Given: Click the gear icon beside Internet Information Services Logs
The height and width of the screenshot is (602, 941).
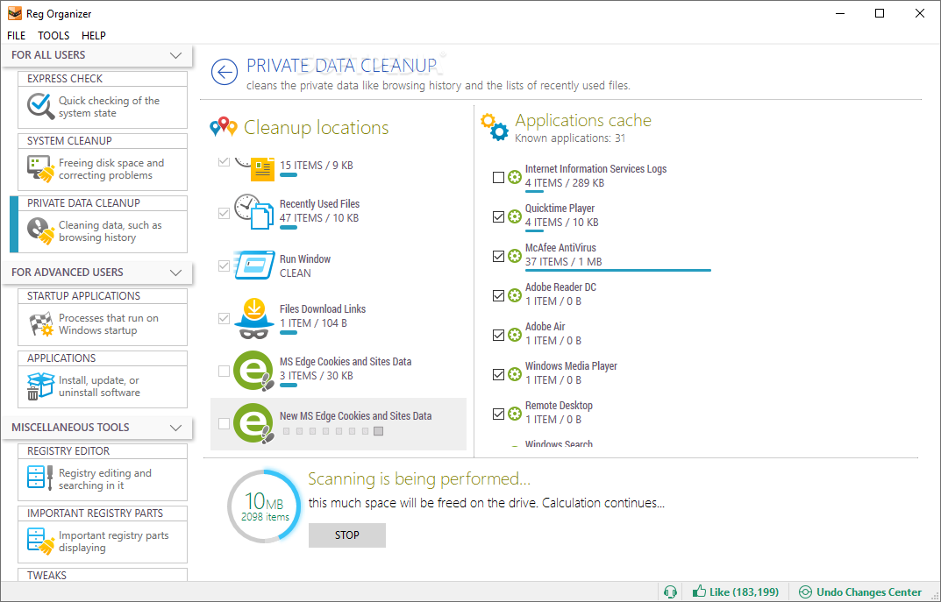Looking at the screenshot, I should click(x=514, y=177).
